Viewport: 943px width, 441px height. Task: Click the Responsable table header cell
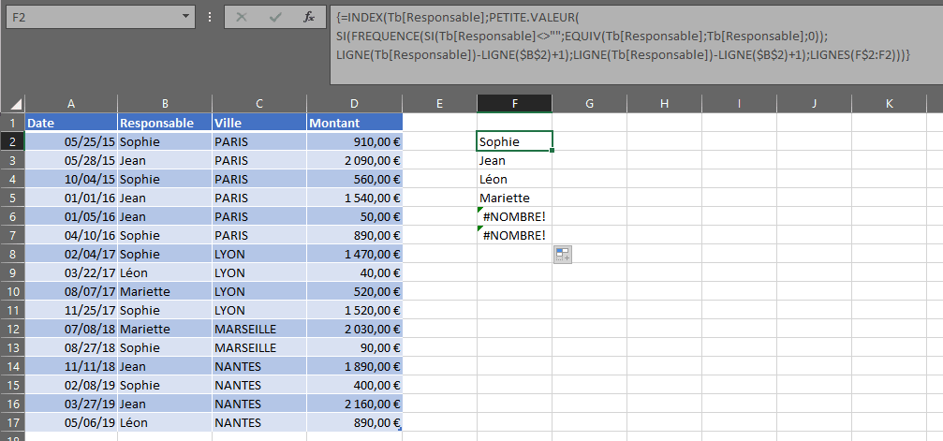pos(165,123)
